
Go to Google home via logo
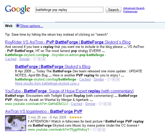pos(18,9)
